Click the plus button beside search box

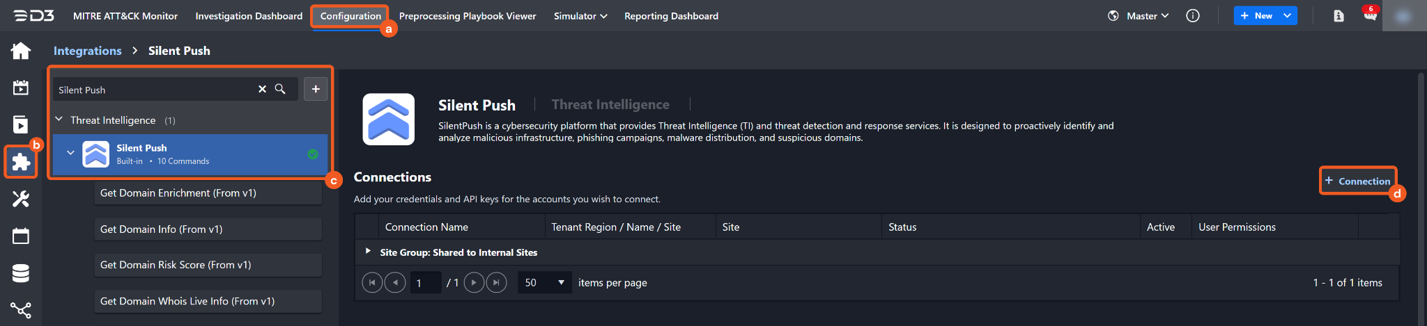(316, 89)
